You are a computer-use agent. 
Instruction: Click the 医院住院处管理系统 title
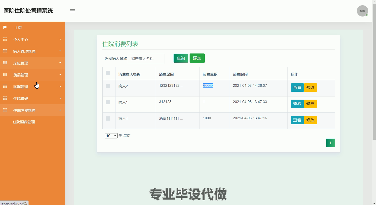[x=28, y=11]
